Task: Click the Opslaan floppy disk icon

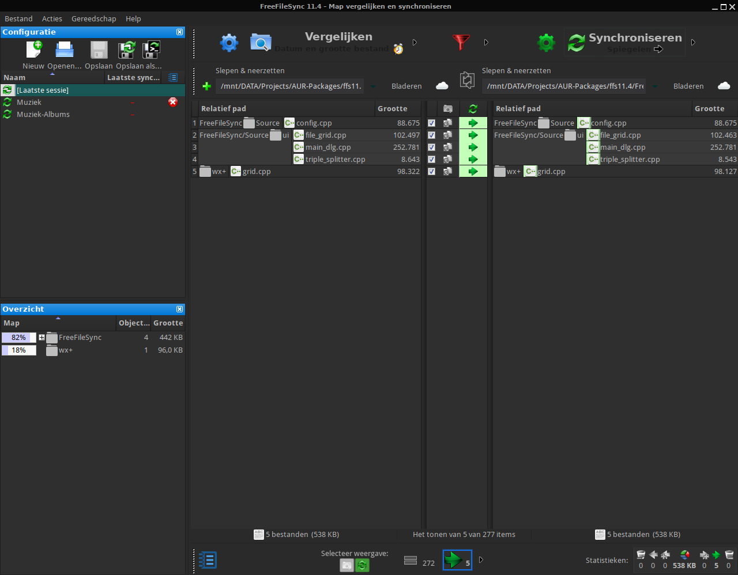Action: click(x=99, y=50)
